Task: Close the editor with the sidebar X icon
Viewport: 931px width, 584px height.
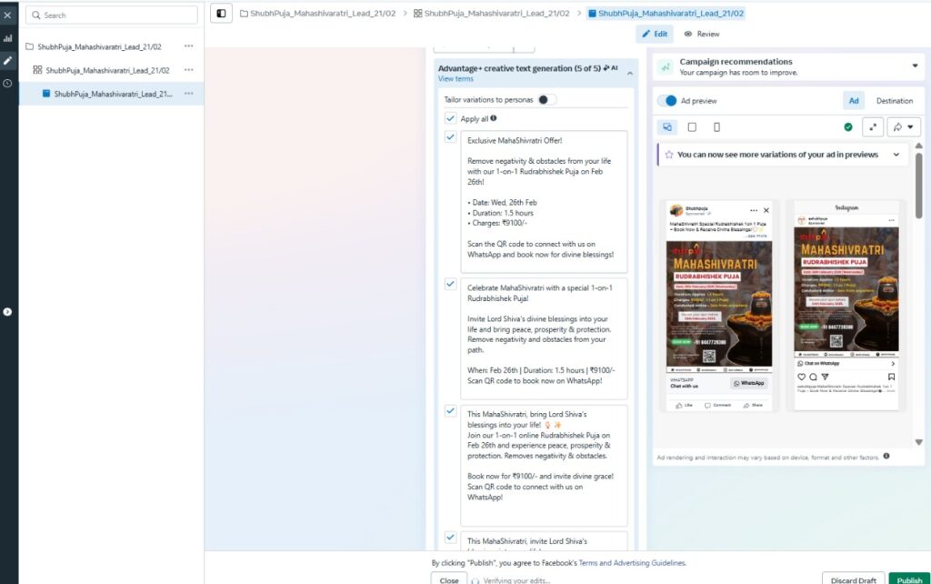Action: point(7,15)
